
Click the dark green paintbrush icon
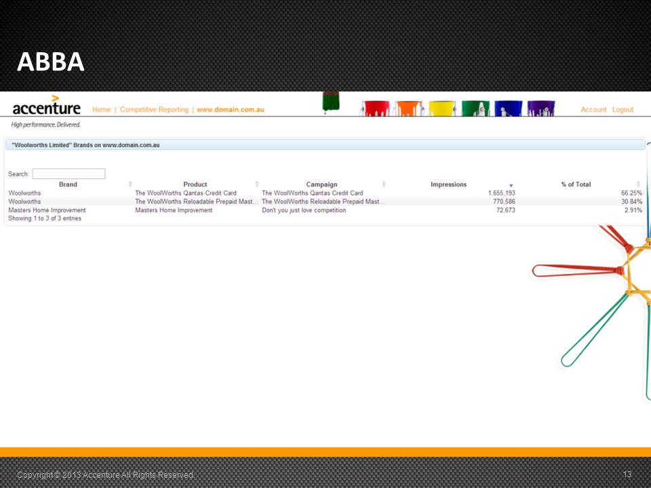[331, 102]
